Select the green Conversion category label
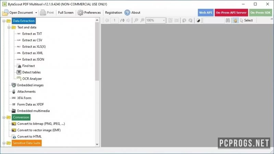The height and width of the screenshot is (154, 274). (x=21, y=117)
